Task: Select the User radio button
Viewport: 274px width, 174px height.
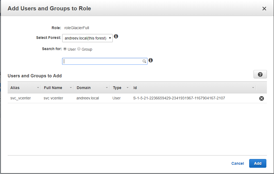Action: pos(65,49)
